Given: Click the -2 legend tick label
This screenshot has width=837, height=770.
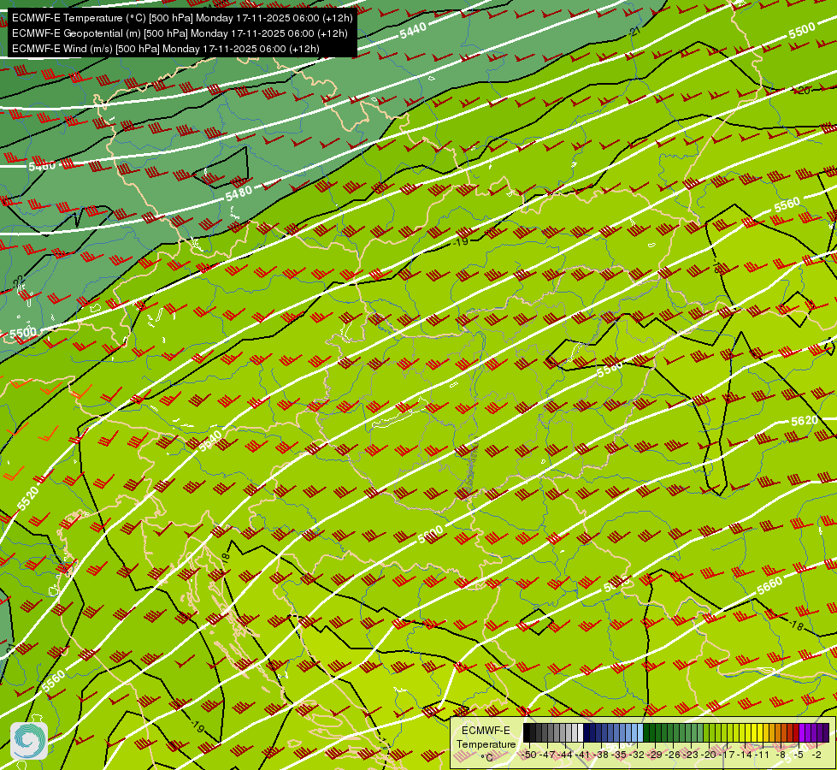Looking at the screenshot, I should [x=816, y=755].
